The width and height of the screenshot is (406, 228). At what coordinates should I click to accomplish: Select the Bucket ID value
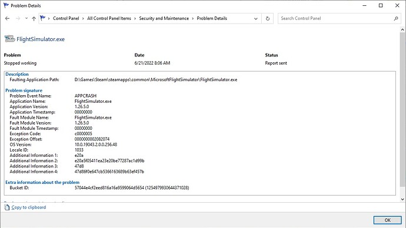point(132,187)
